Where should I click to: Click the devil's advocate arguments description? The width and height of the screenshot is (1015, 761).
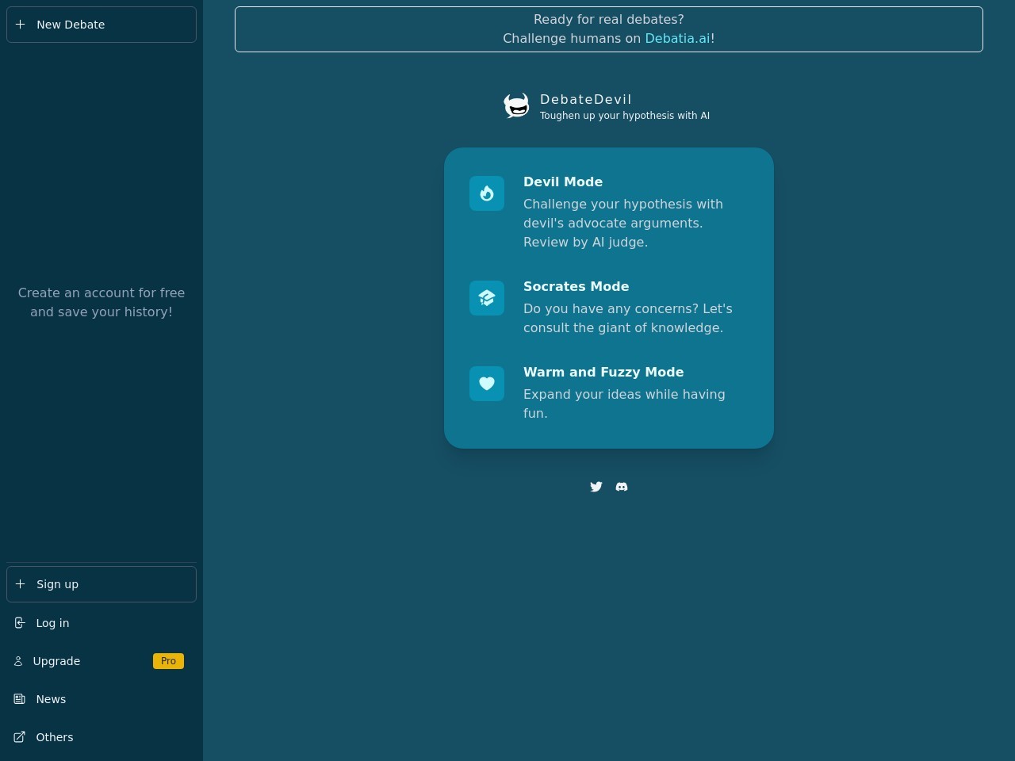(x=623, y=223)
